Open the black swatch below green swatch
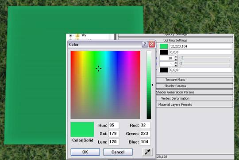The width and height of the screenshot is (239, 160). point(164,52)
